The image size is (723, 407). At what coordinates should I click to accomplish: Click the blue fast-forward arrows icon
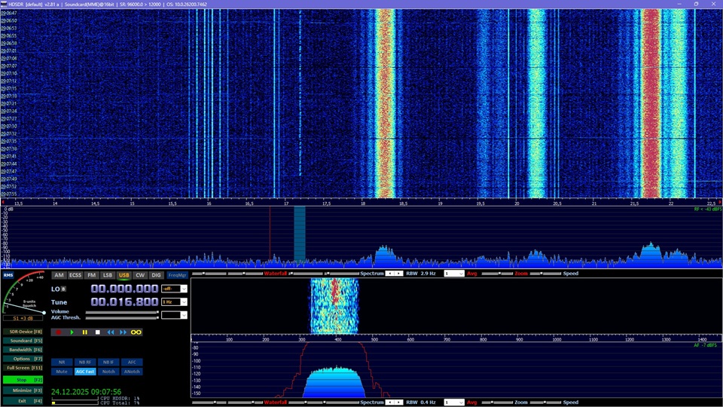click(123, 332)
